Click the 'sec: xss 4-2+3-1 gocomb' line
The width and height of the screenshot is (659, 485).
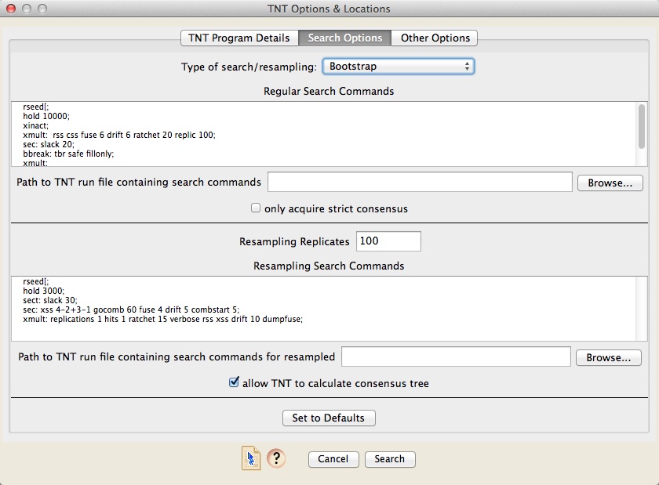coord(131,310)
